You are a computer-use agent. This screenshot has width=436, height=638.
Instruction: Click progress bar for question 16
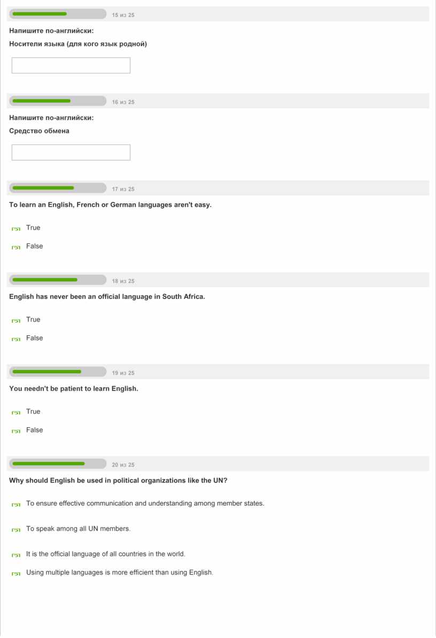point(58,101)
